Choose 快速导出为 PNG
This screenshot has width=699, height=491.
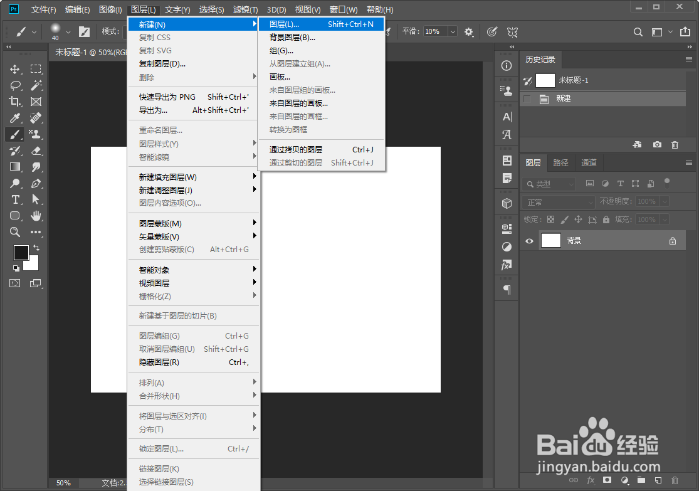(x=194, y=97)
